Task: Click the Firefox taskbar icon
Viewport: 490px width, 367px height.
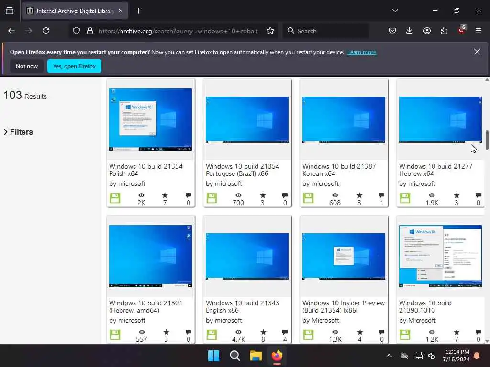Action: (x=277, y=356)
